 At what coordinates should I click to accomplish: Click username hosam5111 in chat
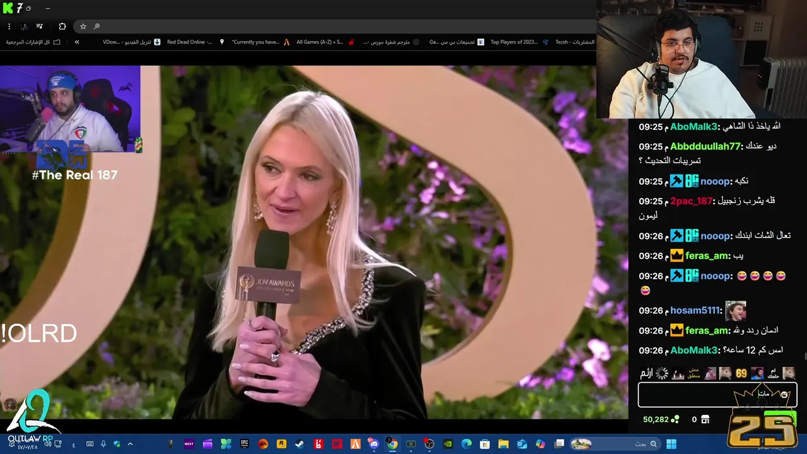tap(695, 311)
